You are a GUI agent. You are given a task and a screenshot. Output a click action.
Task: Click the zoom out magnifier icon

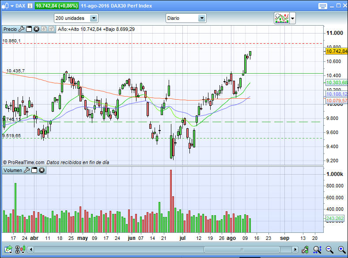click(x=329, y=250)
